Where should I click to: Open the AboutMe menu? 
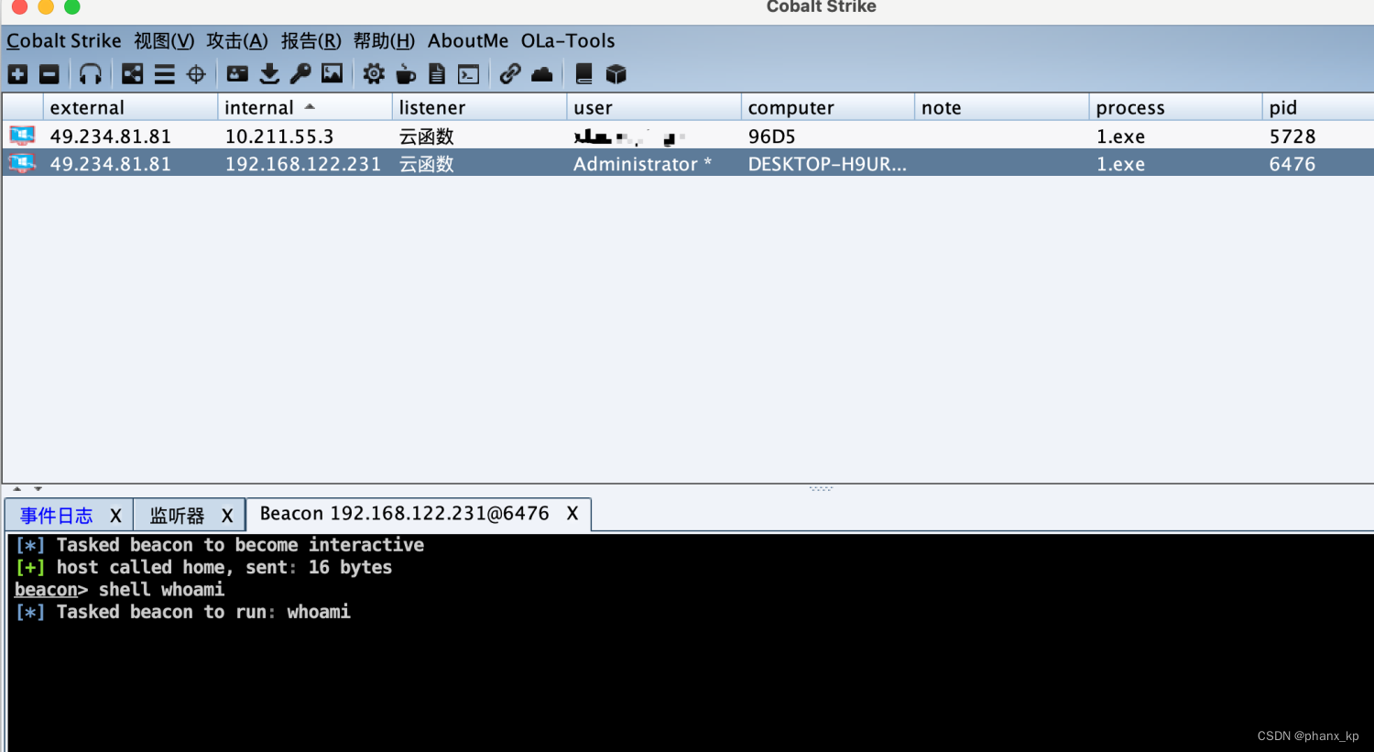point(468,41)
